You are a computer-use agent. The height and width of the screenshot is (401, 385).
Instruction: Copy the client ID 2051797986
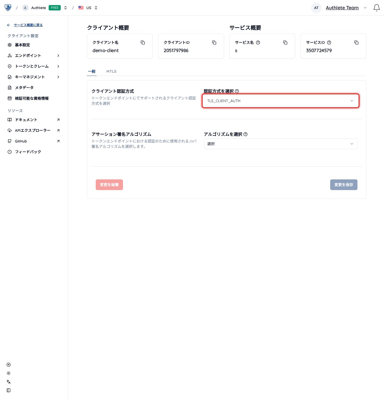214,43
